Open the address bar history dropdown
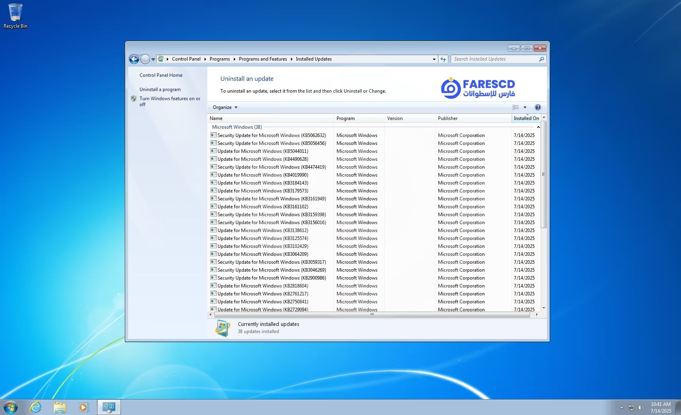 [x=434, y=59]
